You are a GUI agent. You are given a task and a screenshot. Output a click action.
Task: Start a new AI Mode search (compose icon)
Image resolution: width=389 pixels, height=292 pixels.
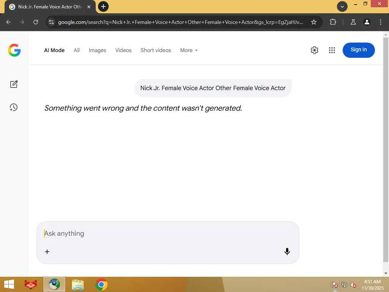pos(14,84)
